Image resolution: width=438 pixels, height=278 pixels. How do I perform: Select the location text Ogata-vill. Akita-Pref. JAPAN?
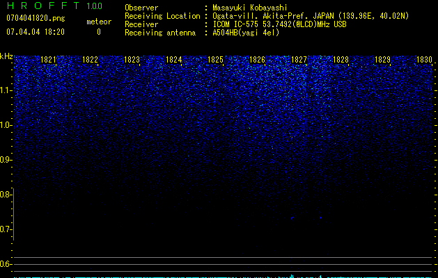pos(273,16)
